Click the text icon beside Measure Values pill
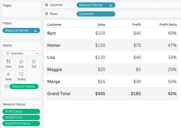The height and width of the screenshot is (128, 181). coord(6,86)
